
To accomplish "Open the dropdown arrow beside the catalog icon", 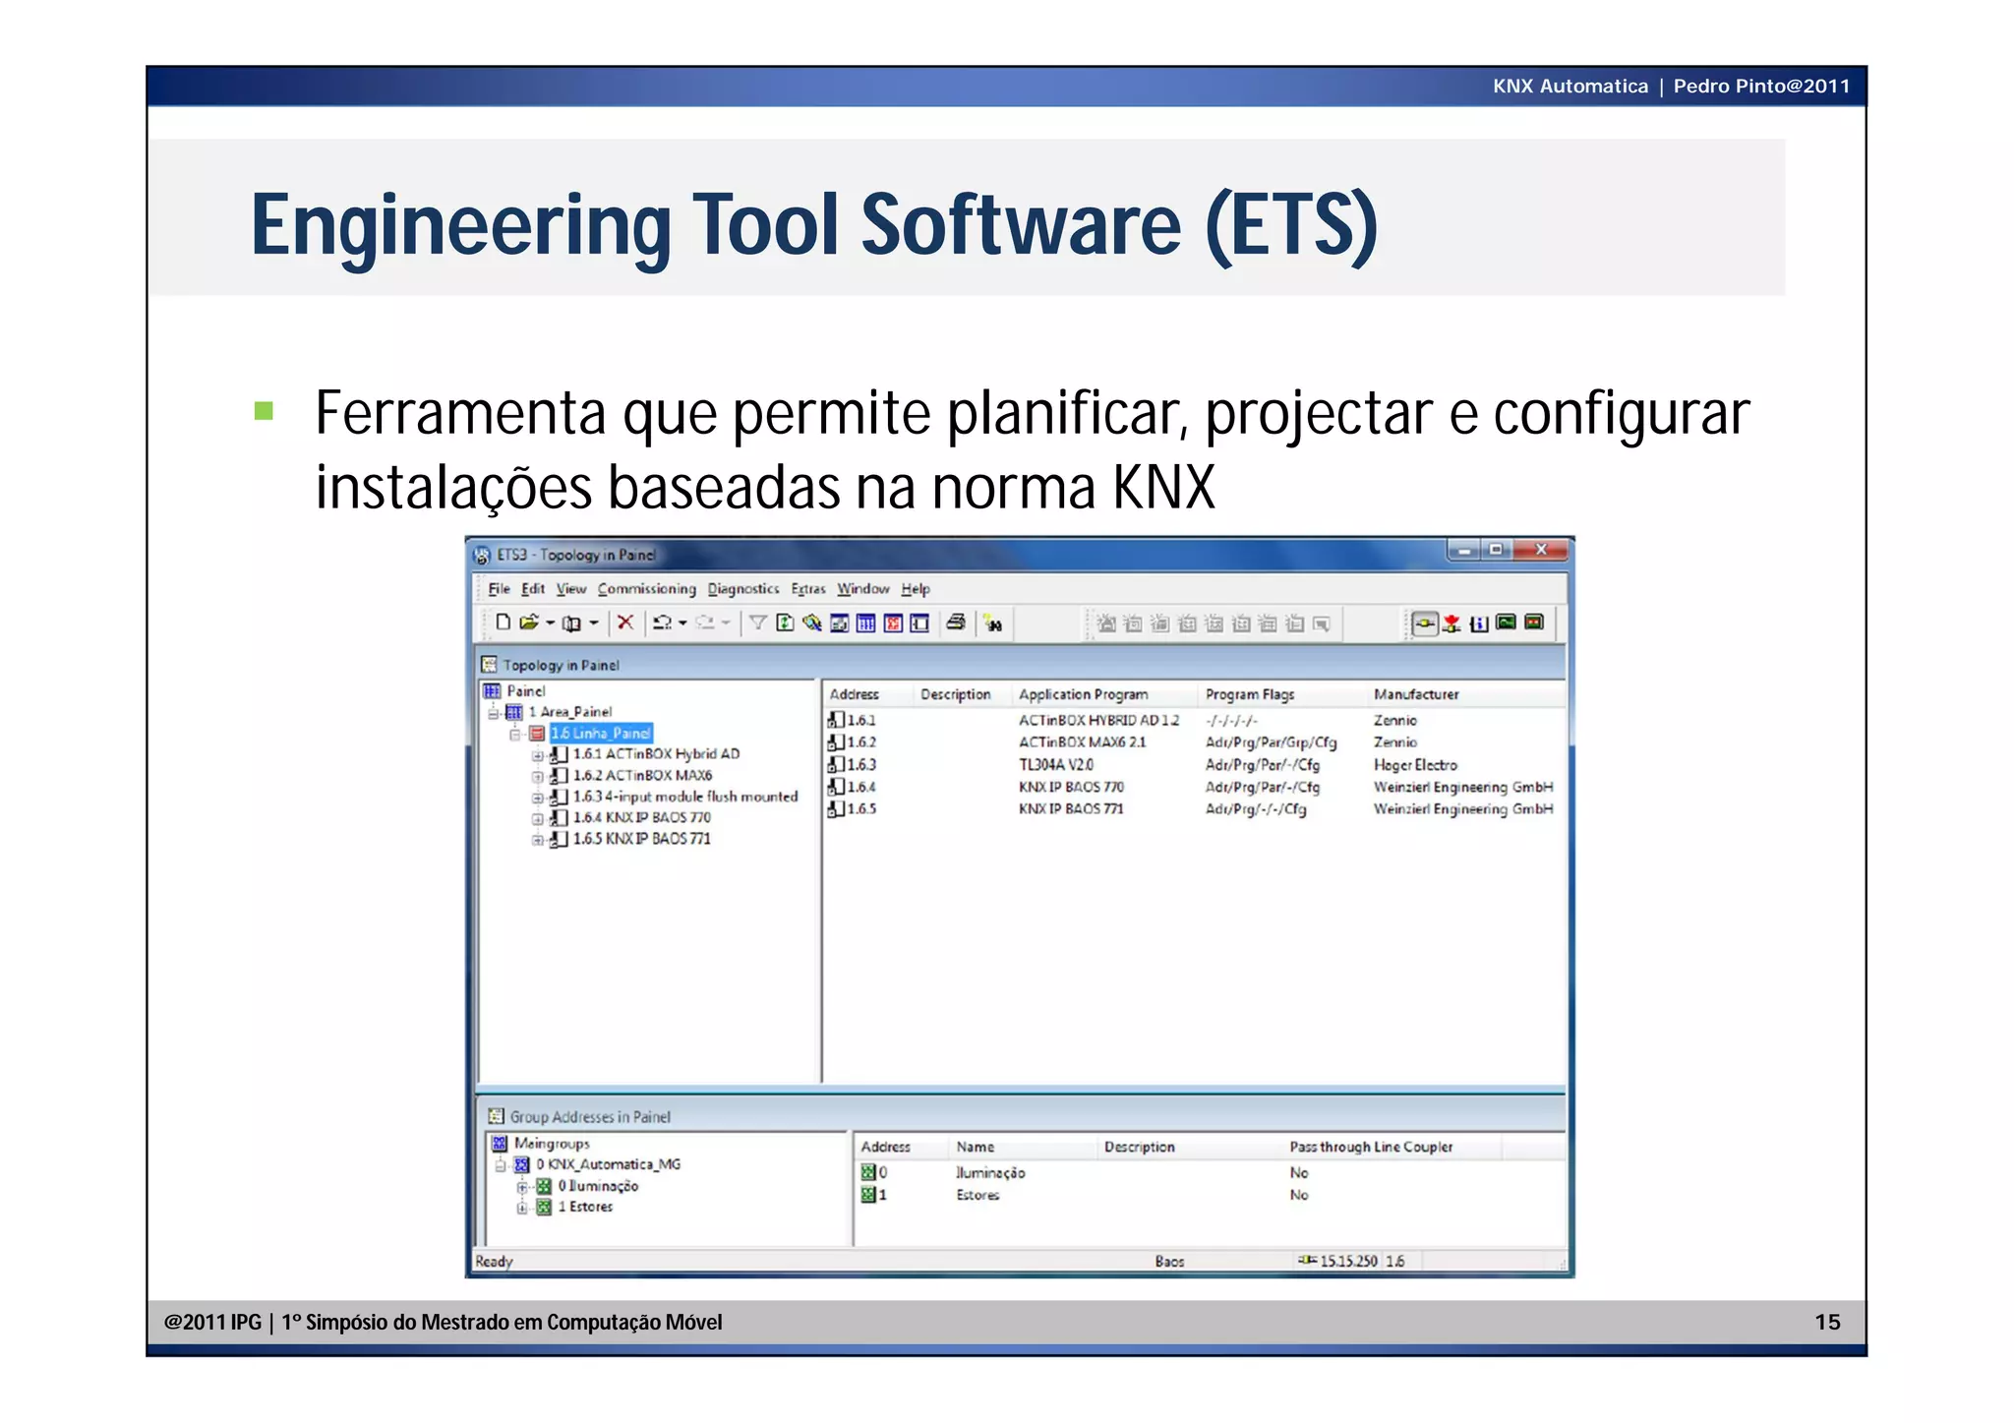I will 594,623.
